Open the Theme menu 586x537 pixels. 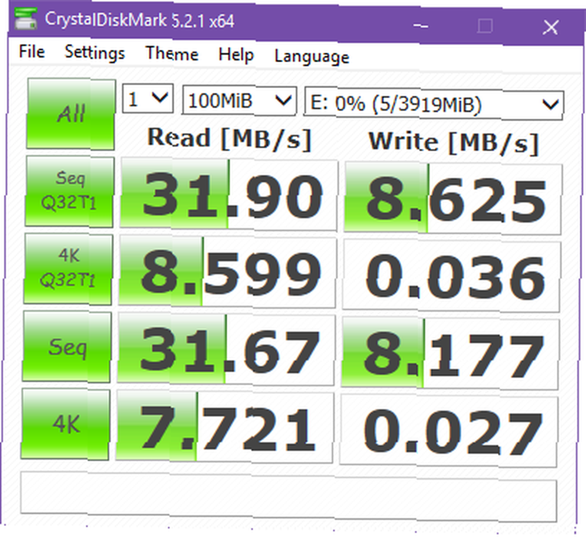coord(172,54)
